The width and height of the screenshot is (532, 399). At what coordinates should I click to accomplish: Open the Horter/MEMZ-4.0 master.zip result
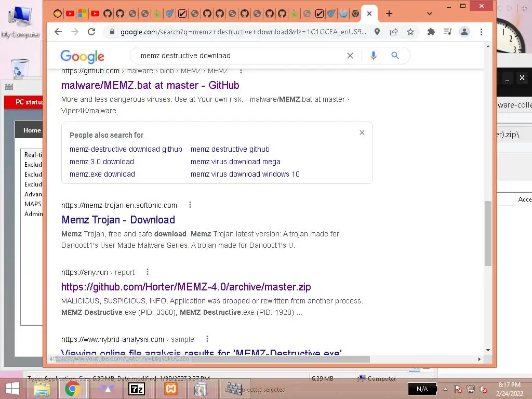coord(186,287)
